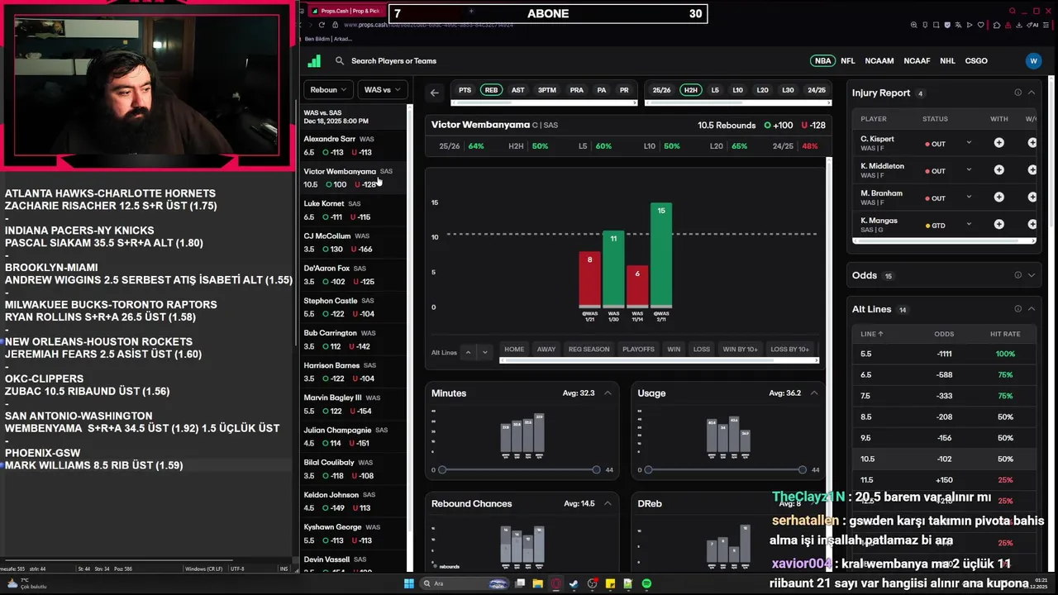This screenshot has height=595, width=1058.
Task: Switch to the PTS stat tab
Action: (465, 90)
